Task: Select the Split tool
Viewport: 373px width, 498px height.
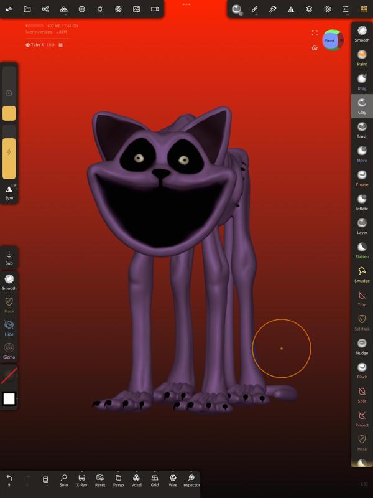Action: pos(362,395)
